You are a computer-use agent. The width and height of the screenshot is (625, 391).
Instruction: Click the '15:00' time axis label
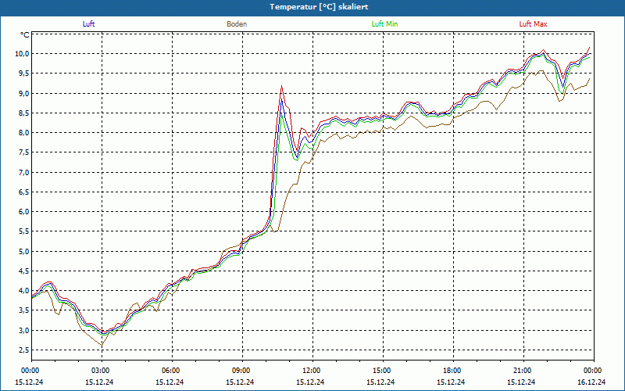(383, 371)
